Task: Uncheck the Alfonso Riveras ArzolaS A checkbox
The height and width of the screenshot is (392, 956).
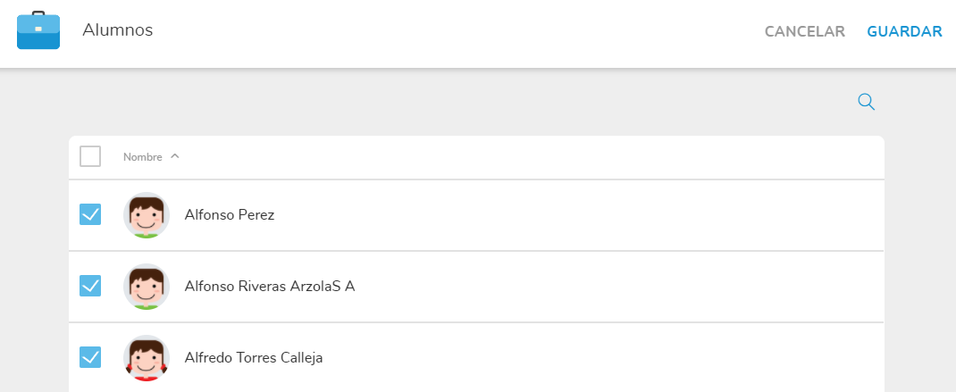Action: pos(90,286)
